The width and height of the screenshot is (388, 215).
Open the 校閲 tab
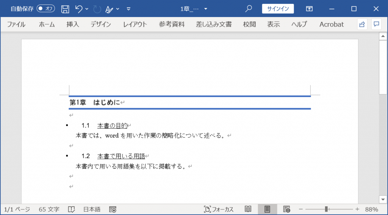tap(249, 24)
